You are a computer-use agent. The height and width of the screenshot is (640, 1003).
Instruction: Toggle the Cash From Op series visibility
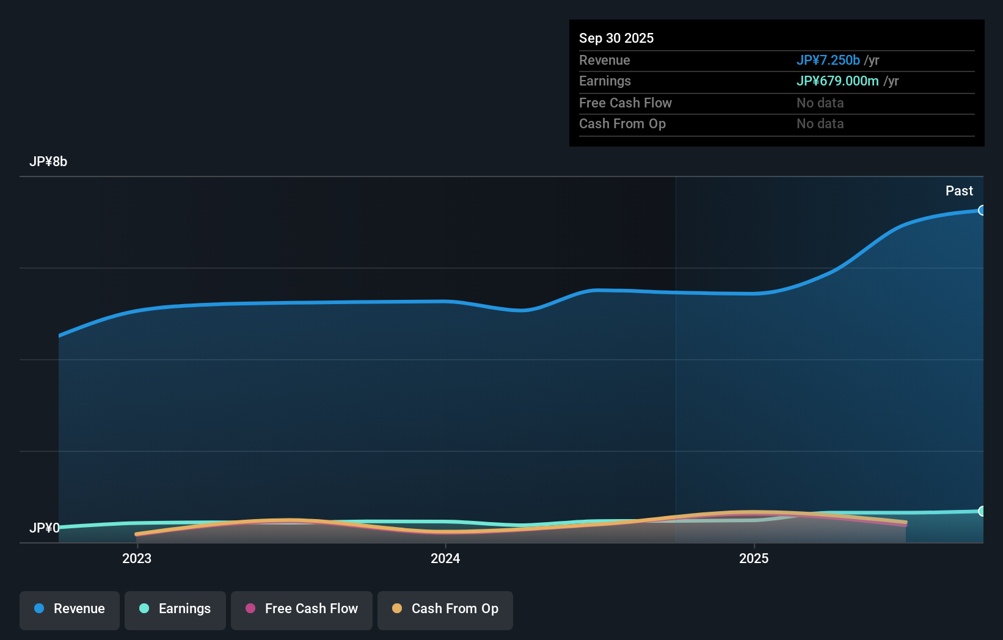pyautogui.click(x=445, y=609)
